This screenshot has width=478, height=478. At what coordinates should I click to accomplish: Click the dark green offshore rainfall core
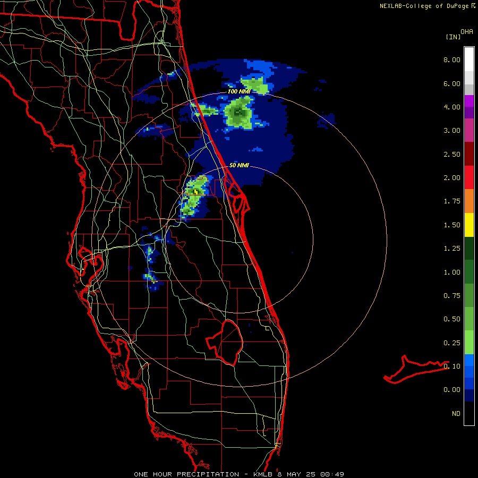[x=238, y=113]
